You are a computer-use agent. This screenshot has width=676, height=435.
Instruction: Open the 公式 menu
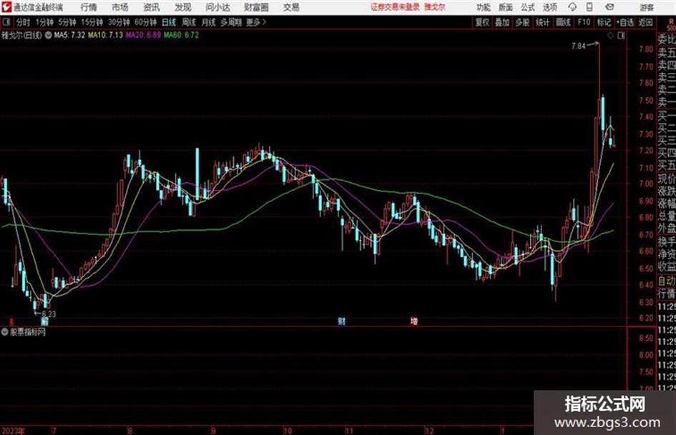pos(528,7)
